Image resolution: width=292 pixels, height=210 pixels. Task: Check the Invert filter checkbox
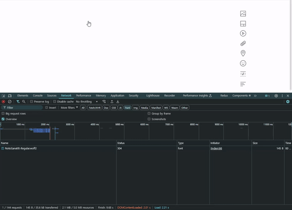tap(47, 107)
